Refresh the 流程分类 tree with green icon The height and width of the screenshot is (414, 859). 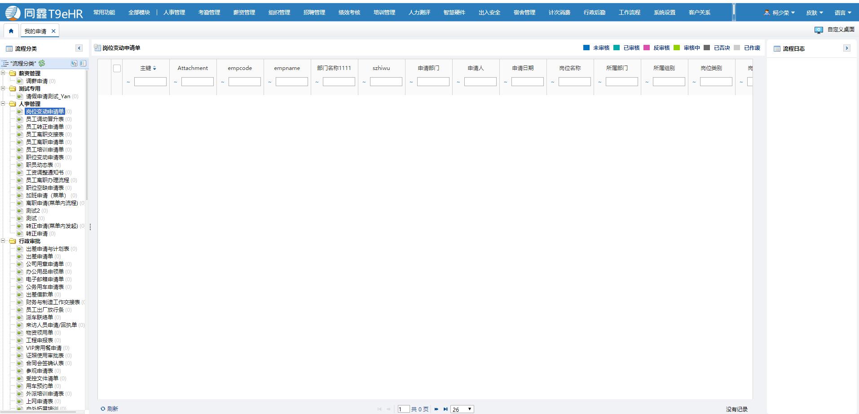coord(42,63)
